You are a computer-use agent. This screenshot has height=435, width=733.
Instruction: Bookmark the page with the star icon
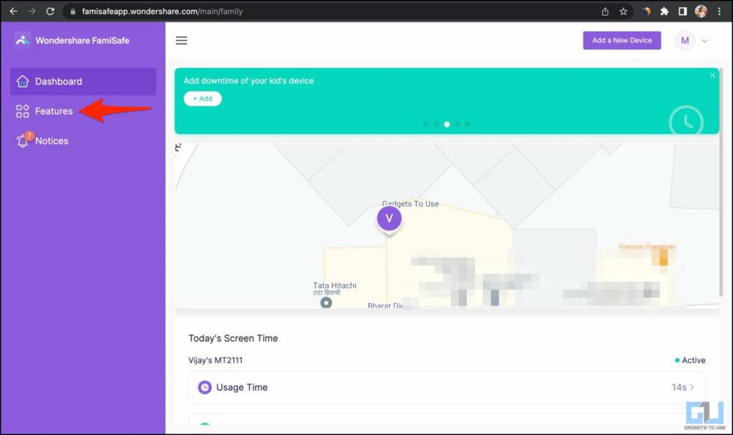[623, 11]
